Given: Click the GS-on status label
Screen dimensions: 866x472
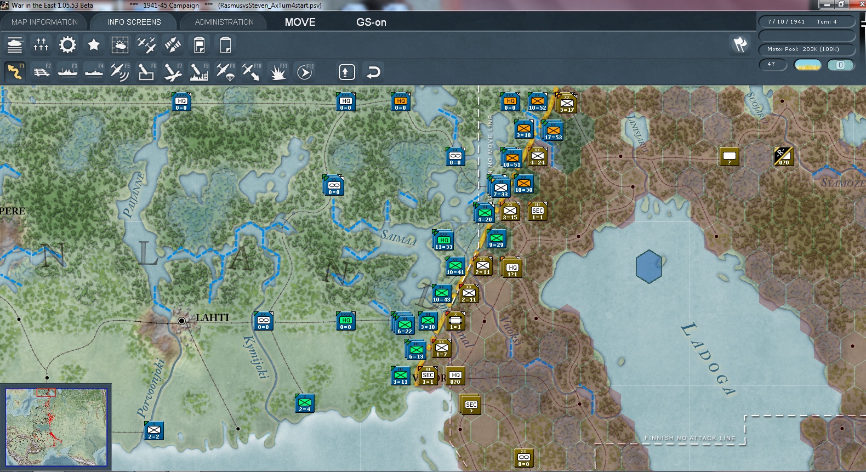Looking at the screenshot, I should pyautogui.click(x=371, y=22).
